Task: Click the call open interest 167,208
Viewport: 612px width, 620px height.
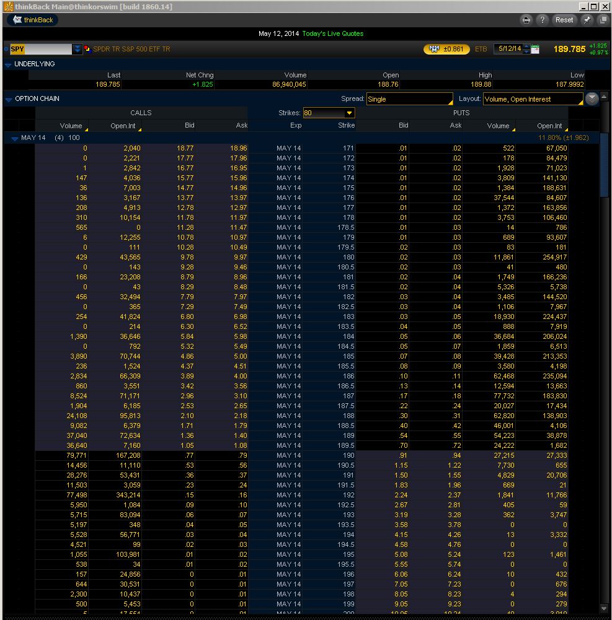Action: 128,455
